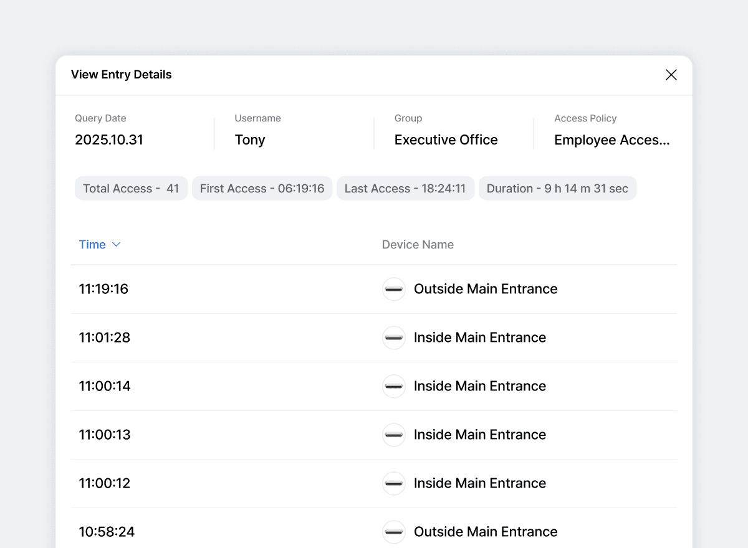Click the Executive Office group value

(x=446, y=140)
